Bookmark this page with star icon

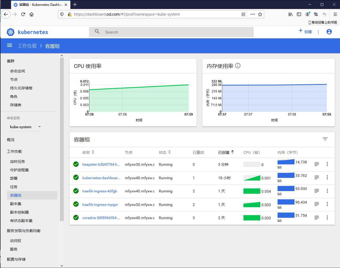(x=260, y=14)
